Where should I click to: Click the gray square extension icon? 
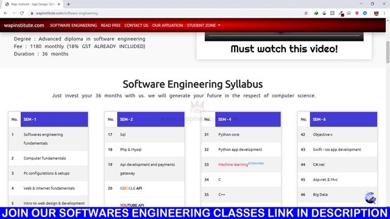332,13
